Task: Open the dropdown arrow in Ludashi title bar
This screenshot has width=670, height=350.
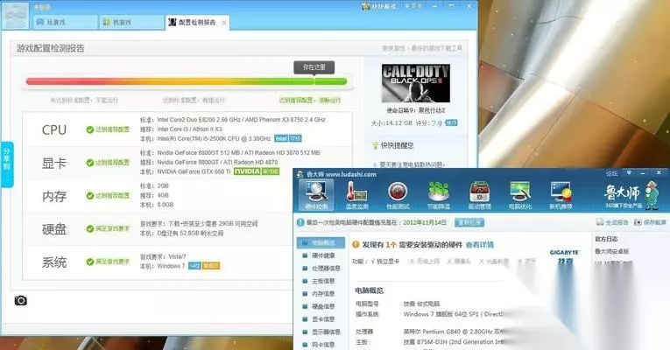Action: [x=629, y=173]
